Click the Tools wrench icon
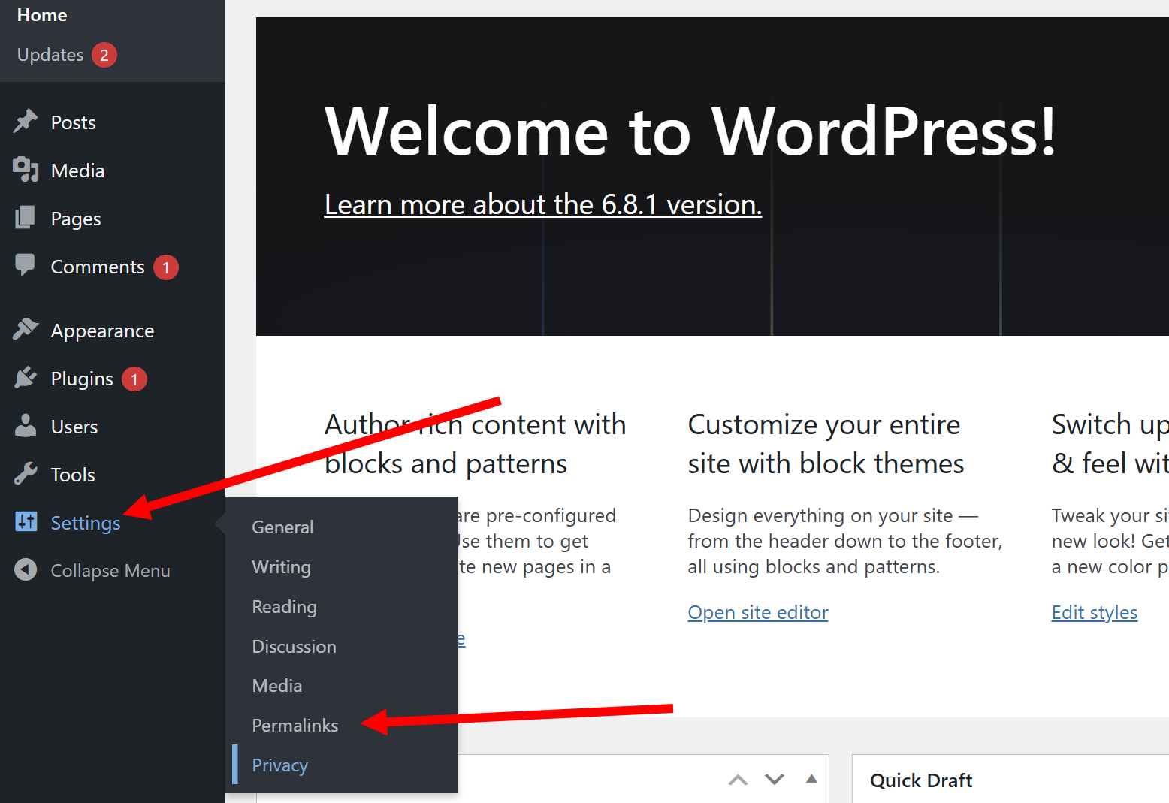 coord(26,474)
